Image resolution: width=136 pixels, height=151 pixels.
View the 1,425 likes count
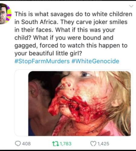(x=104, y=143)
